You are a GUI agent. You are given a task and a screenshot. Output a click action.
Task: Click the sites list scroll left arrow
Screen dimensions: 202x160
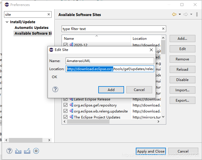point(65,122)
